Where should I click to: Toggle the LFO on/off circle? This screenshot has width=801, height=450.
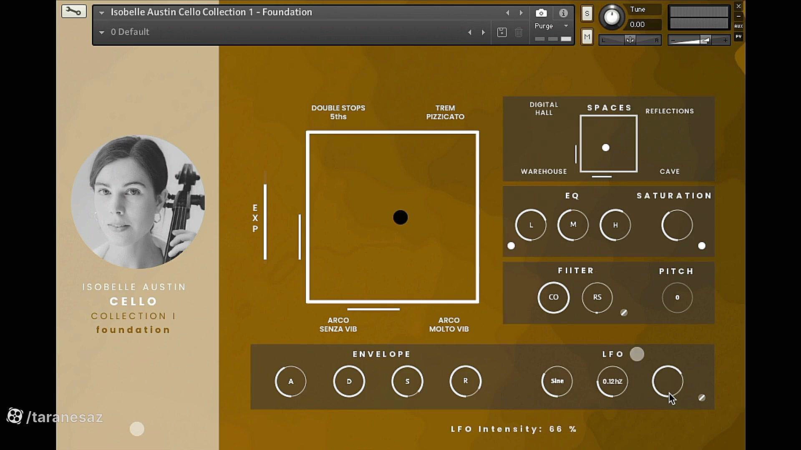pyautogui.click(x=637, y=354)
